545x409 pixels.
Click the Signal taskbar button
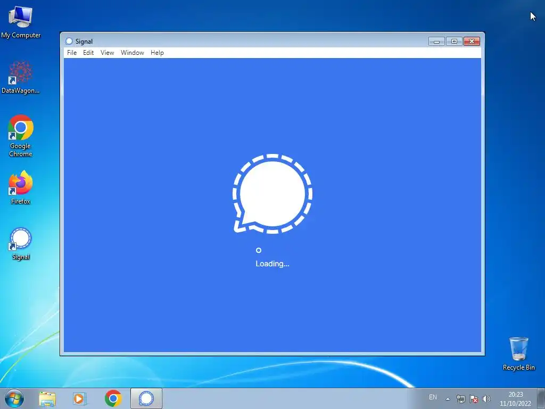tap(146, 398)
